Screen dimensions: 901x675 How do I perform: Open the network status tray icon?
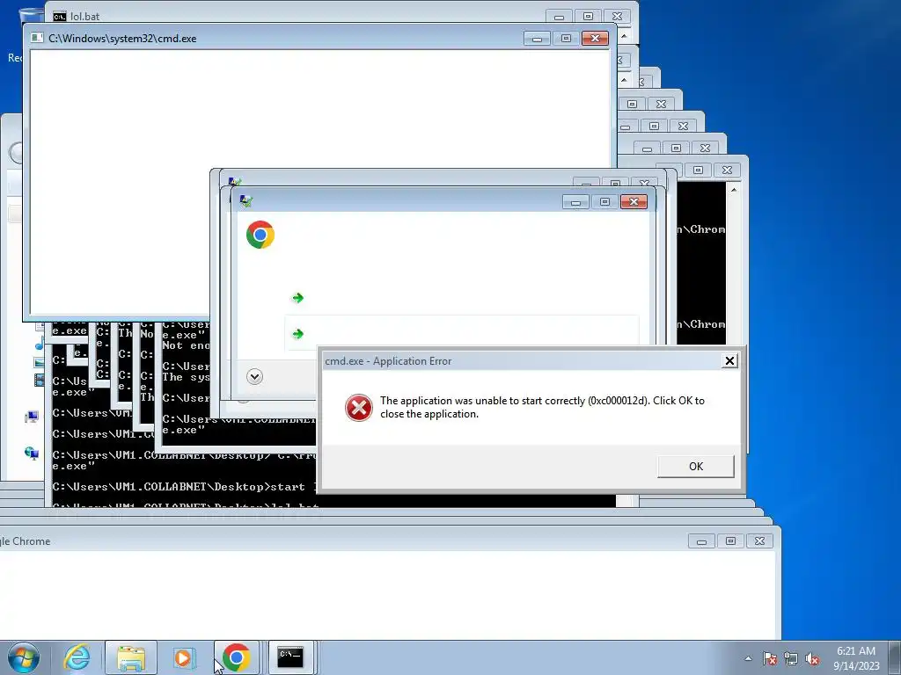pyautogui.click(x=791, y=658)
